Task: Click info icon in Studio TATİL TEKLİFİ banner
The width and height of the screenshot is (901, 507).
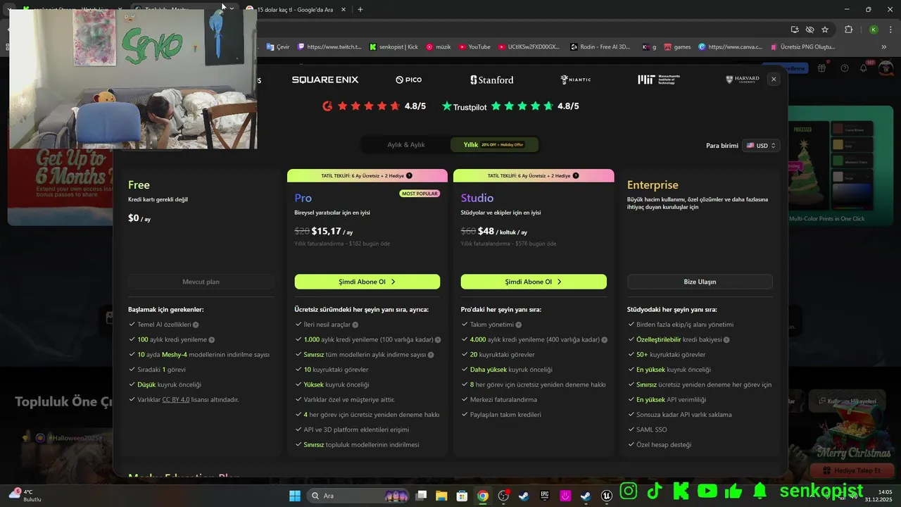Action: 576,175
